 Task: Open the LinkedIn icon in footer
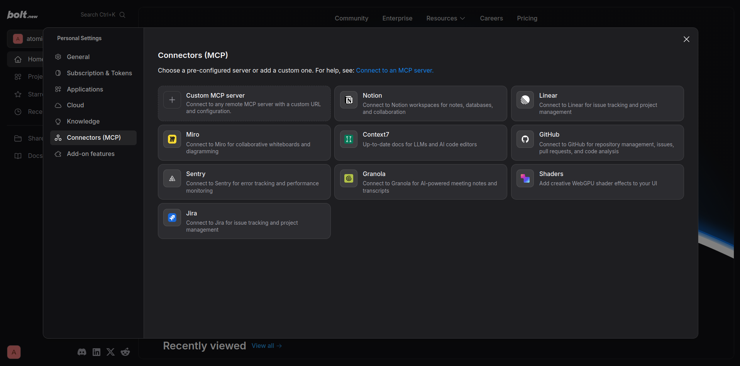pyautogui.click(x=97, y=352)
